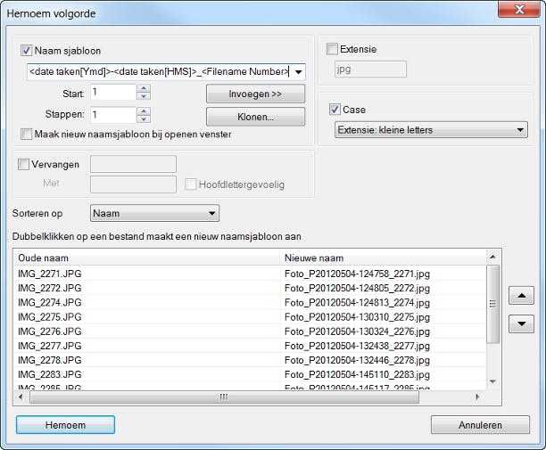Select row IMG_2274.JPG

tap(49, 303)
